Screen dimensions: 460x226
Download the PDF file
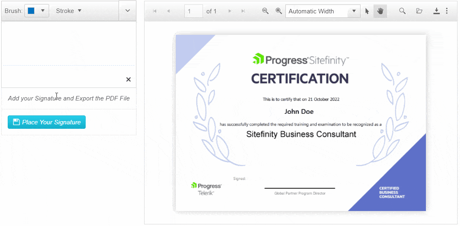click(436, 11)
